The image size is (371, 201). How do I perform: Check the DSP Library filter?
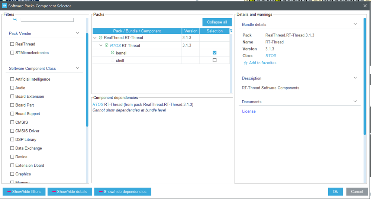pyautogui.click(x=12, y=140)
